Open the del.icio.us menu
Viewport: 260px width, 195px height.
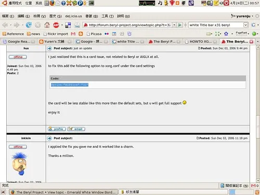(x=73, y=16)
